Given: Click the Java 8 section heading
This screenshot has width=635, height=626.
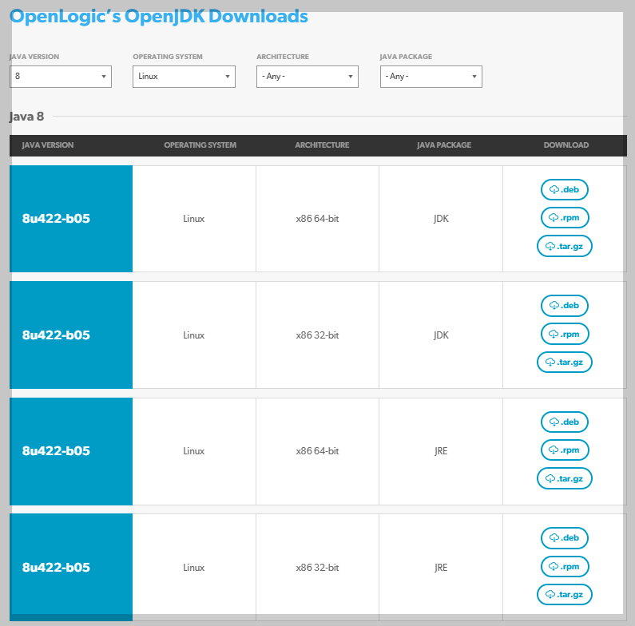Looking at the screenshot, I should click(26, 117).
